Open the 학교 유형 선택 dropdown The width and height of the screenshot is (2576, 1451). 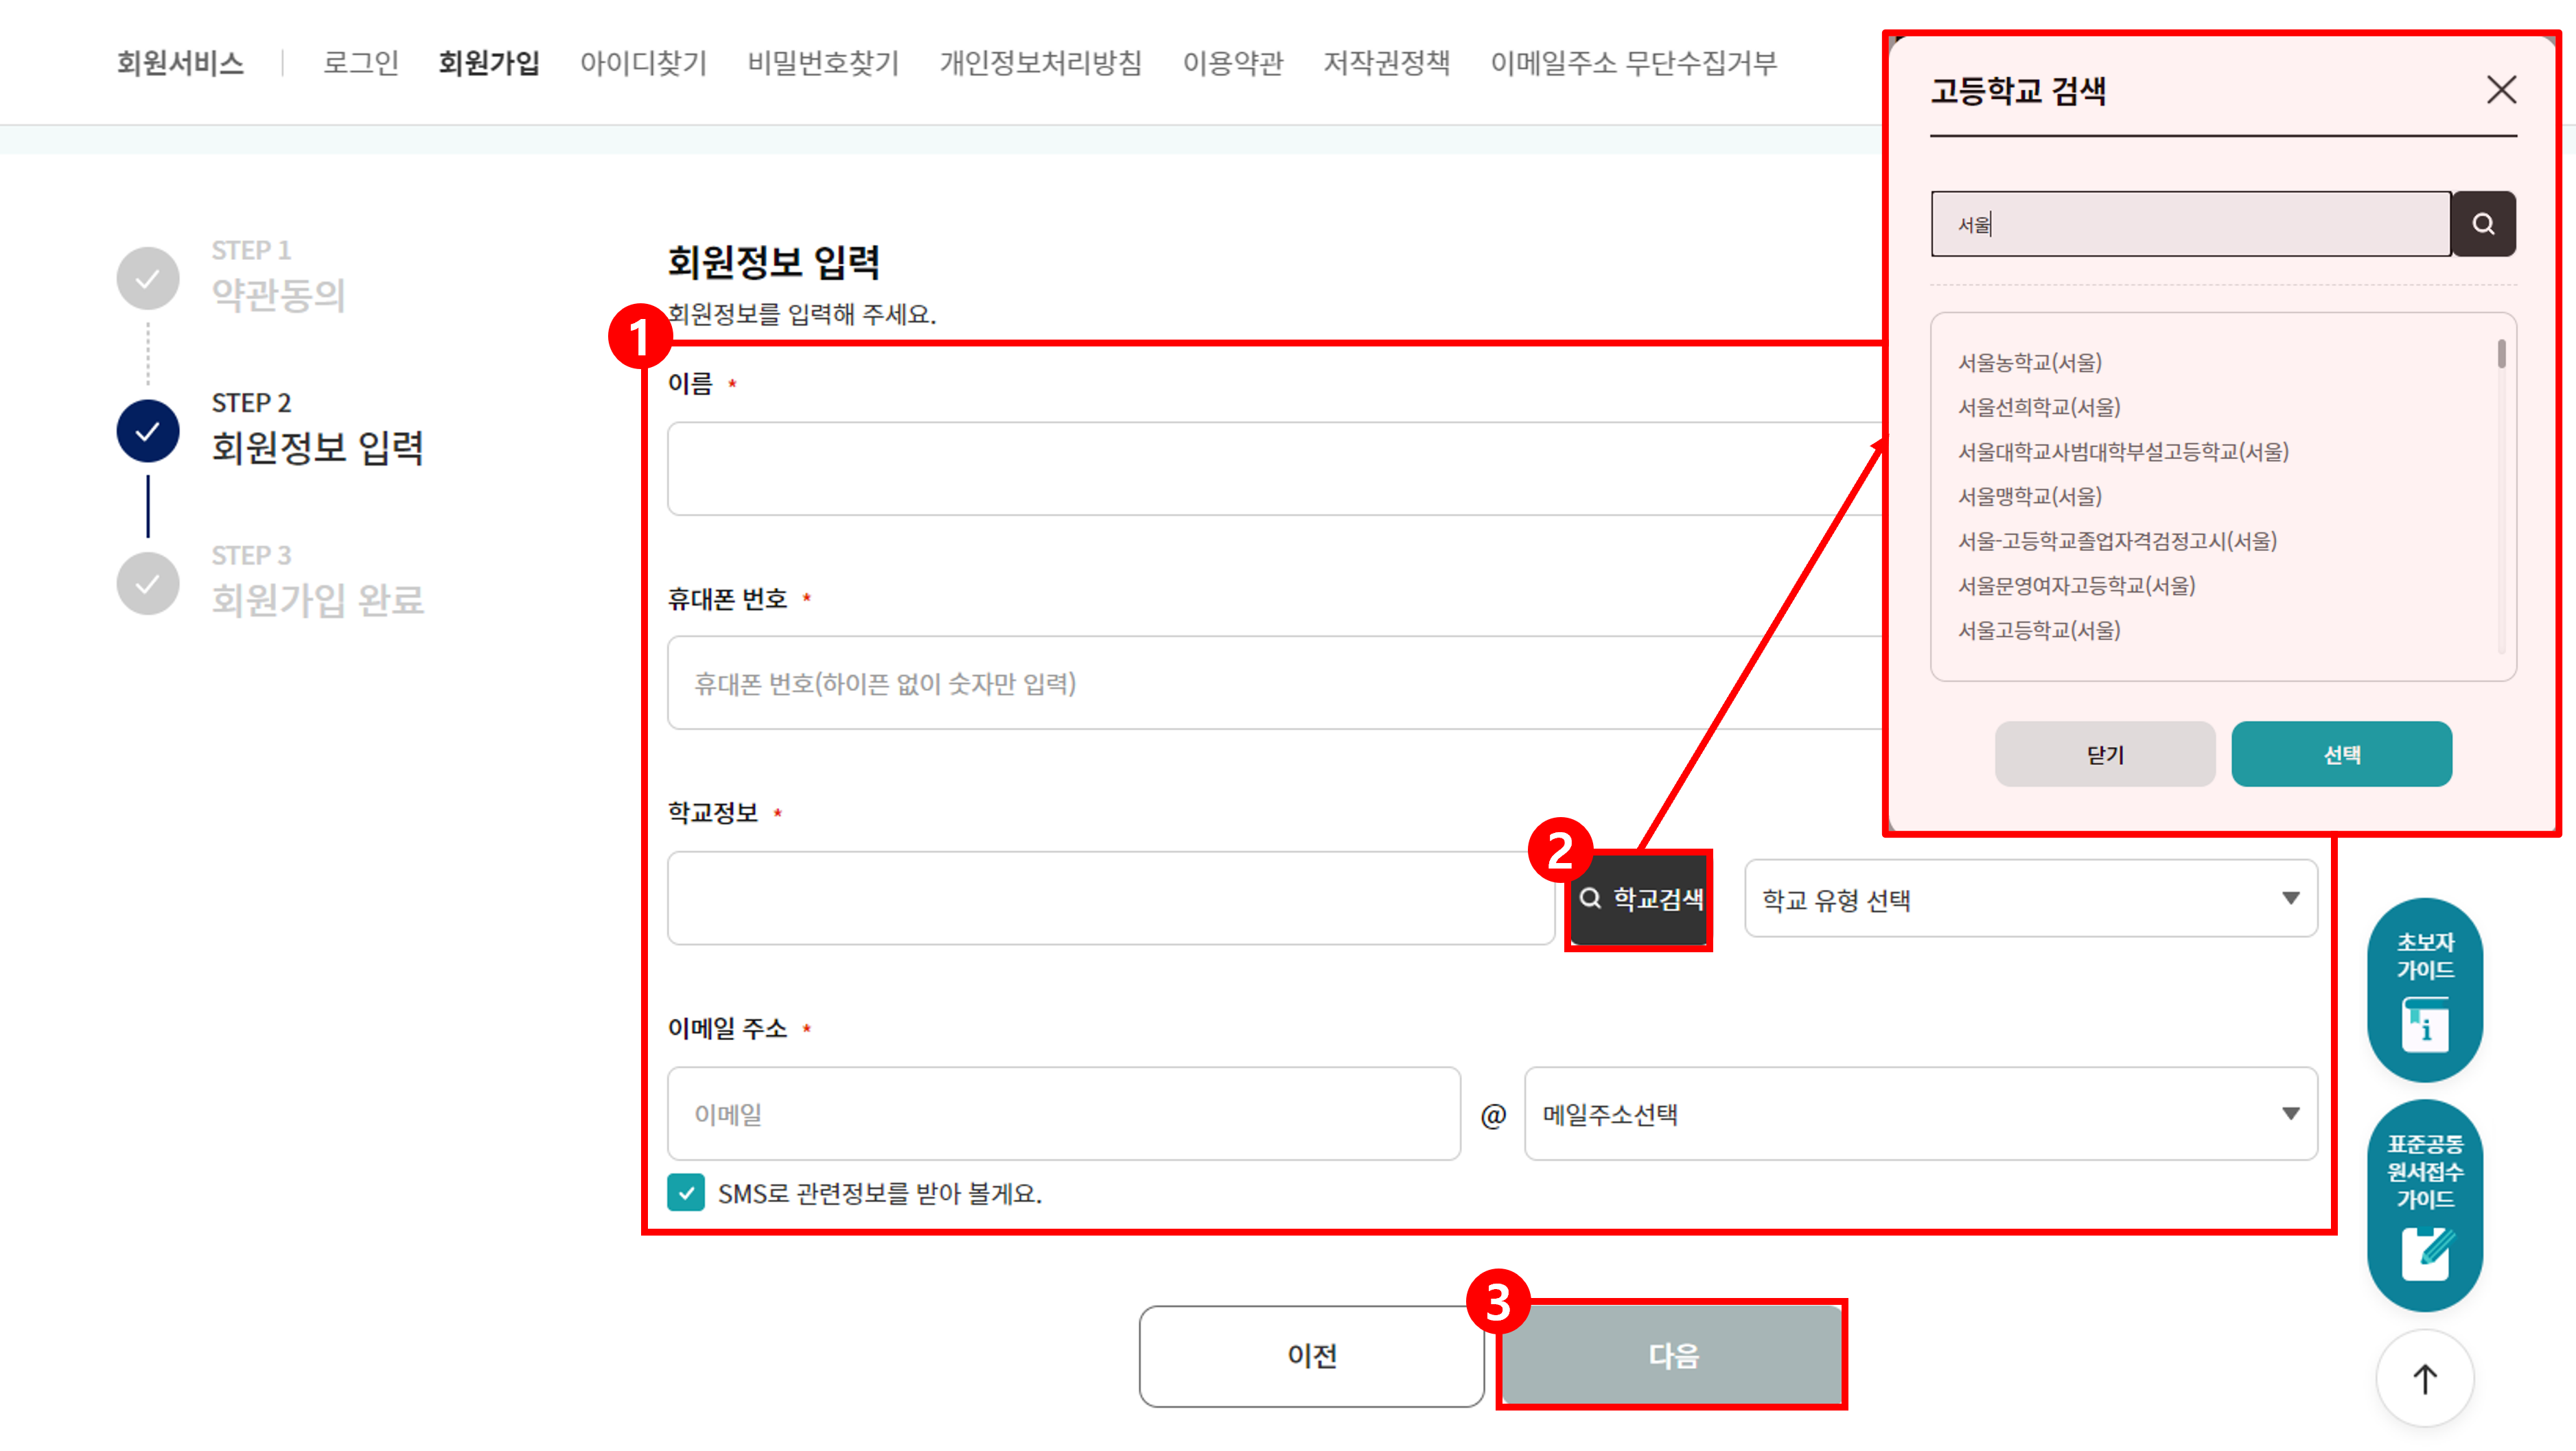coord(2031,898)
